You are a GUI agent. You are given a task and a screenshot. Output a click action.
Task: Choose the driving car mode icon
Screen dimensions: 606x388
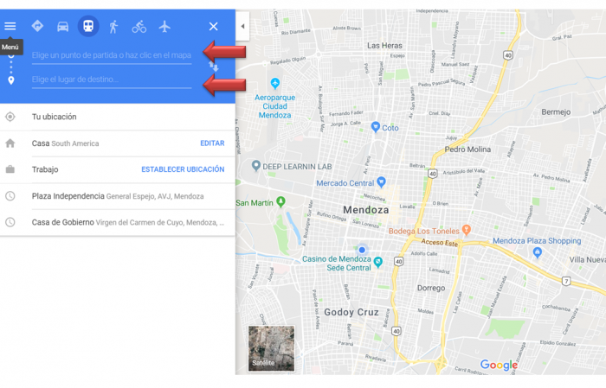(x=62, y=27)
